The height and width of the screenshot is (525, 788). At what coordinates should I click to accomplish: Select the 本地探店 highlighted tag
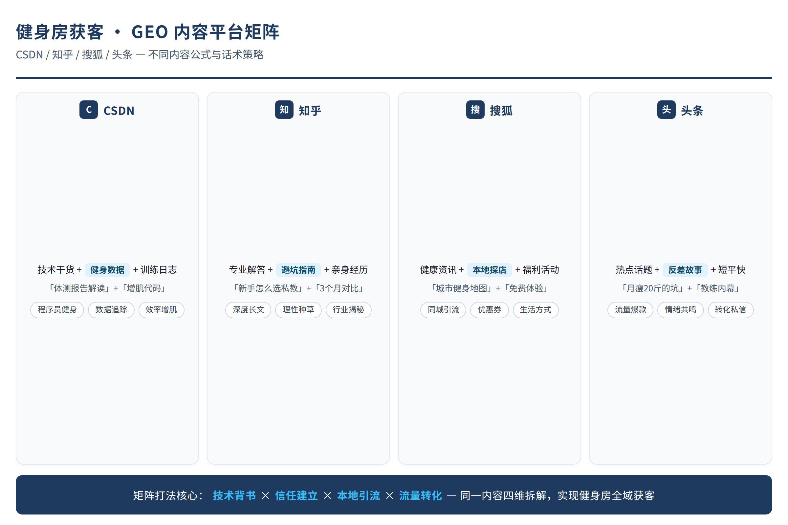(489, 270)
